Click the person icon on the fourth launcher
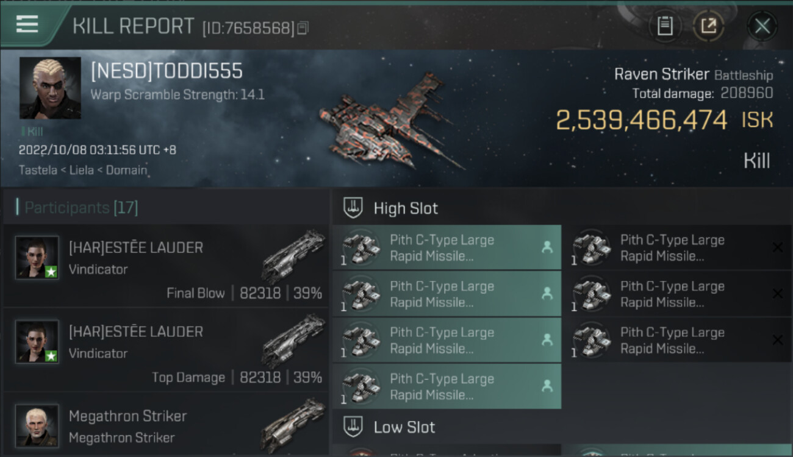 click(547, 386)
